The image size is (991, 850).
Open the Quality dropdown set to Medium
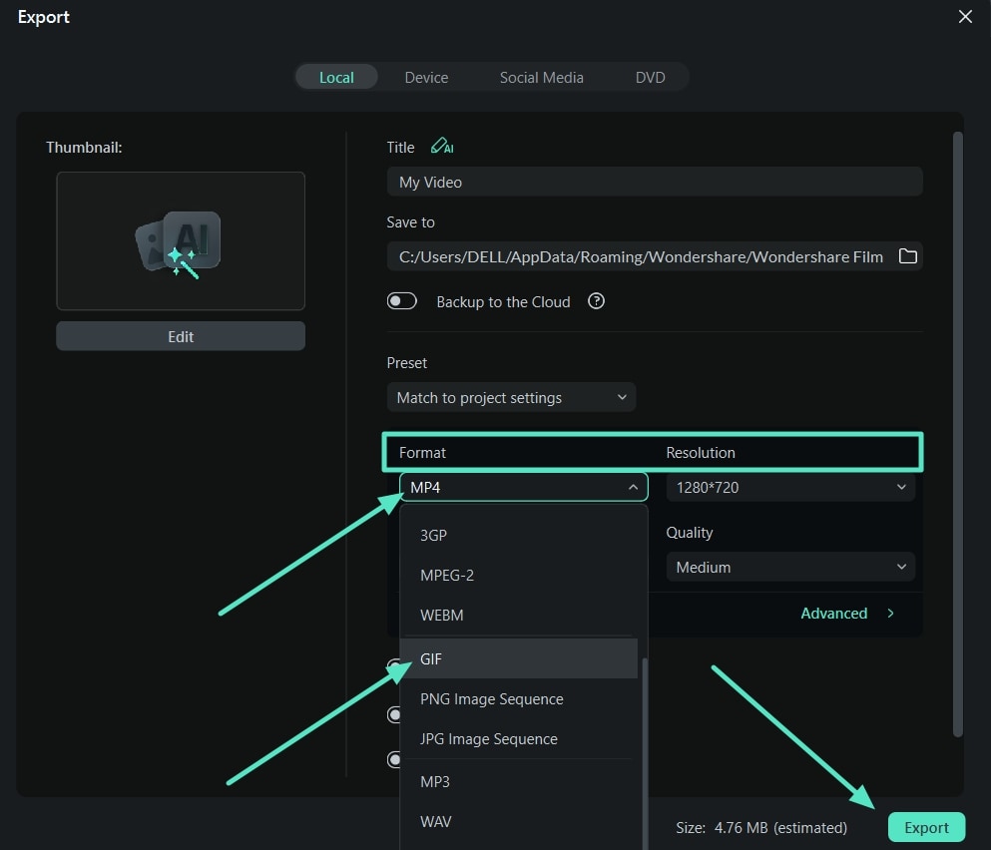point(789,567)
